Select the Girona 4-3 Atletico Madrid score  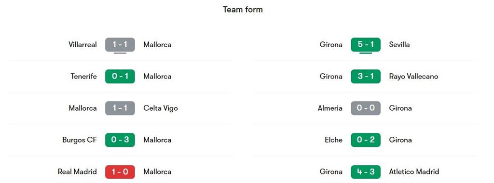click(x=366, y=171)
